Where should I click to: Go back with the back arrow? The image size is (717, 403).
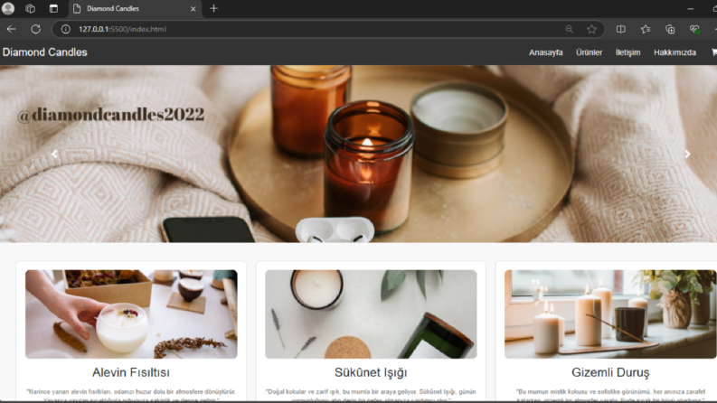coord(12,29)
